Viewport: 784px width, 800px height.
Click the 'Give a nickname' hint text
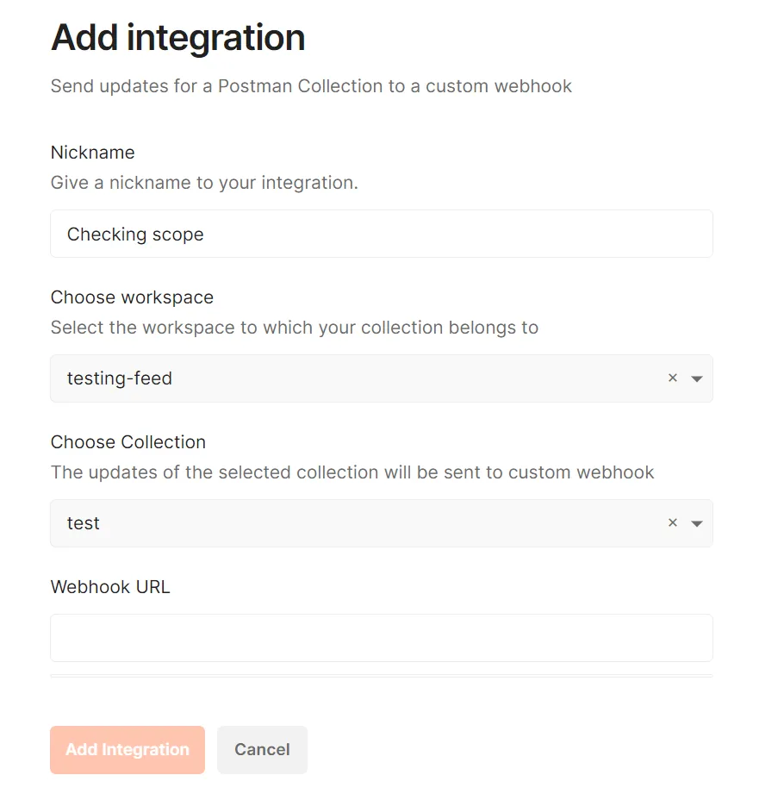tap(204, 183)
